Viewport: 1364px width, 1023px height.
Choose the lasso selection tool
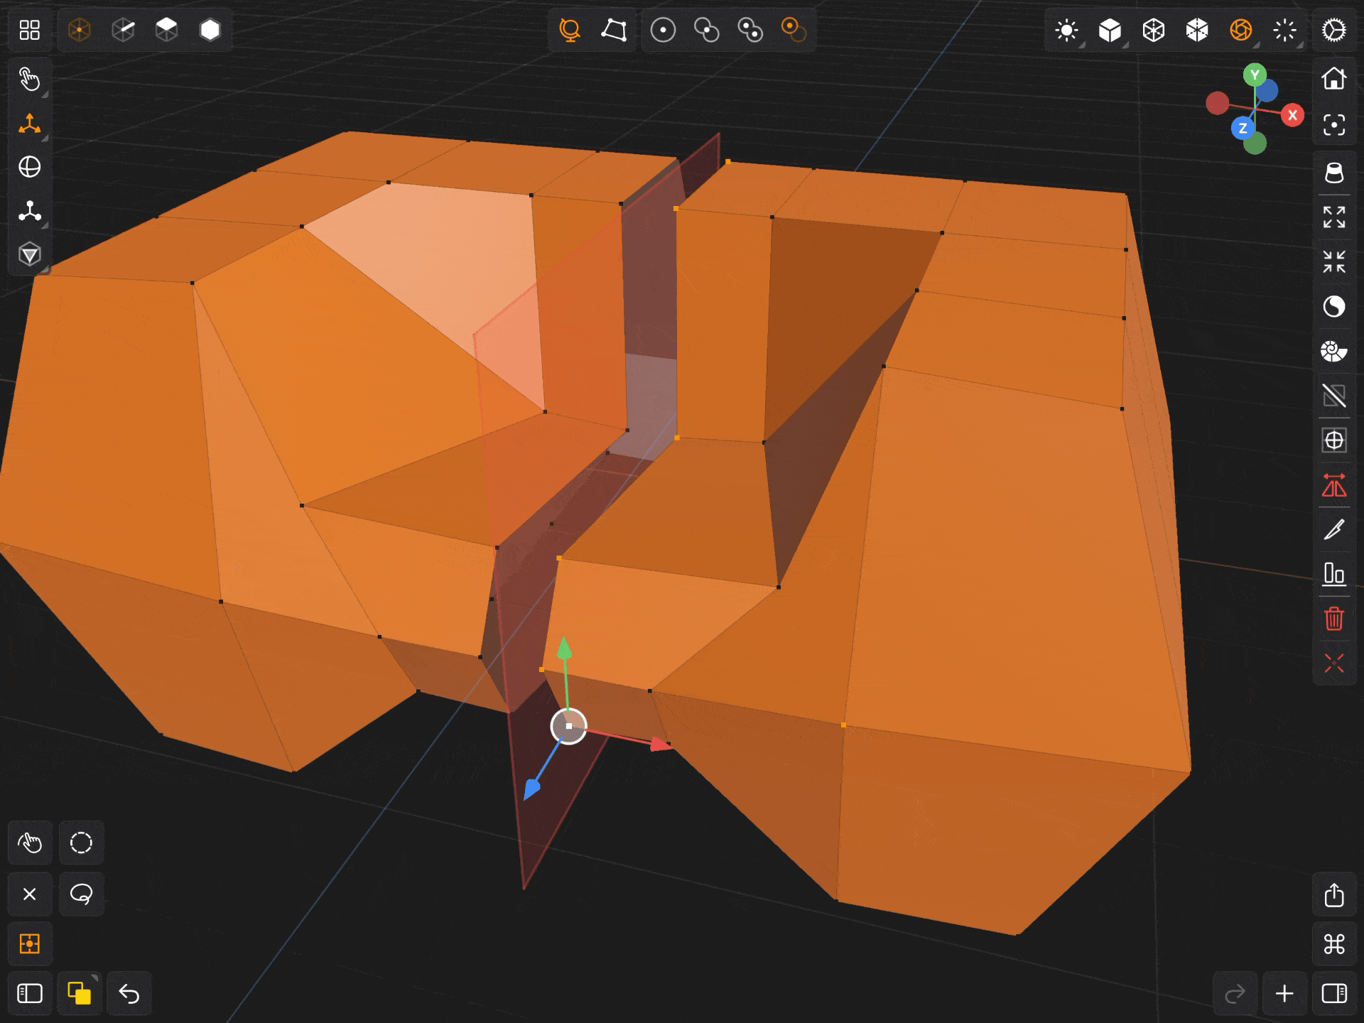81,894
